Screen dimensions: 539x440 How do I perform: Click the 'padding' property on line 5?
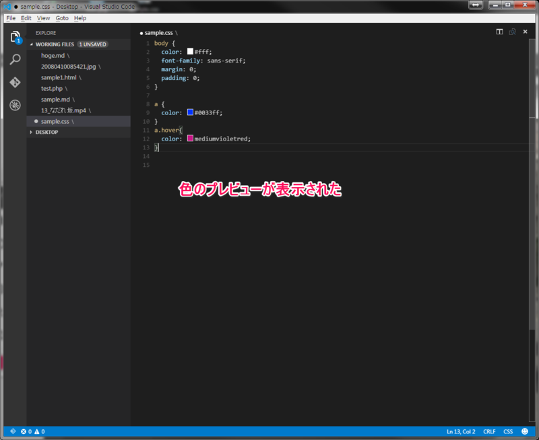click(174, 78)
